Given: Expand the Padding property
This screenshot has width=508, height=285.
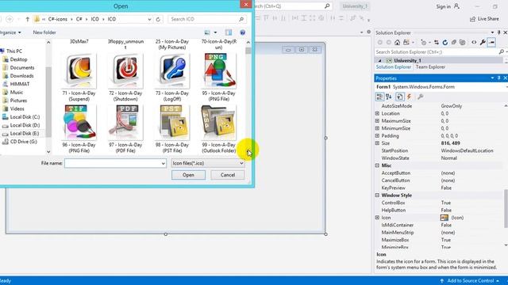Looking at the screenshot, I should (x=377, y=136).
